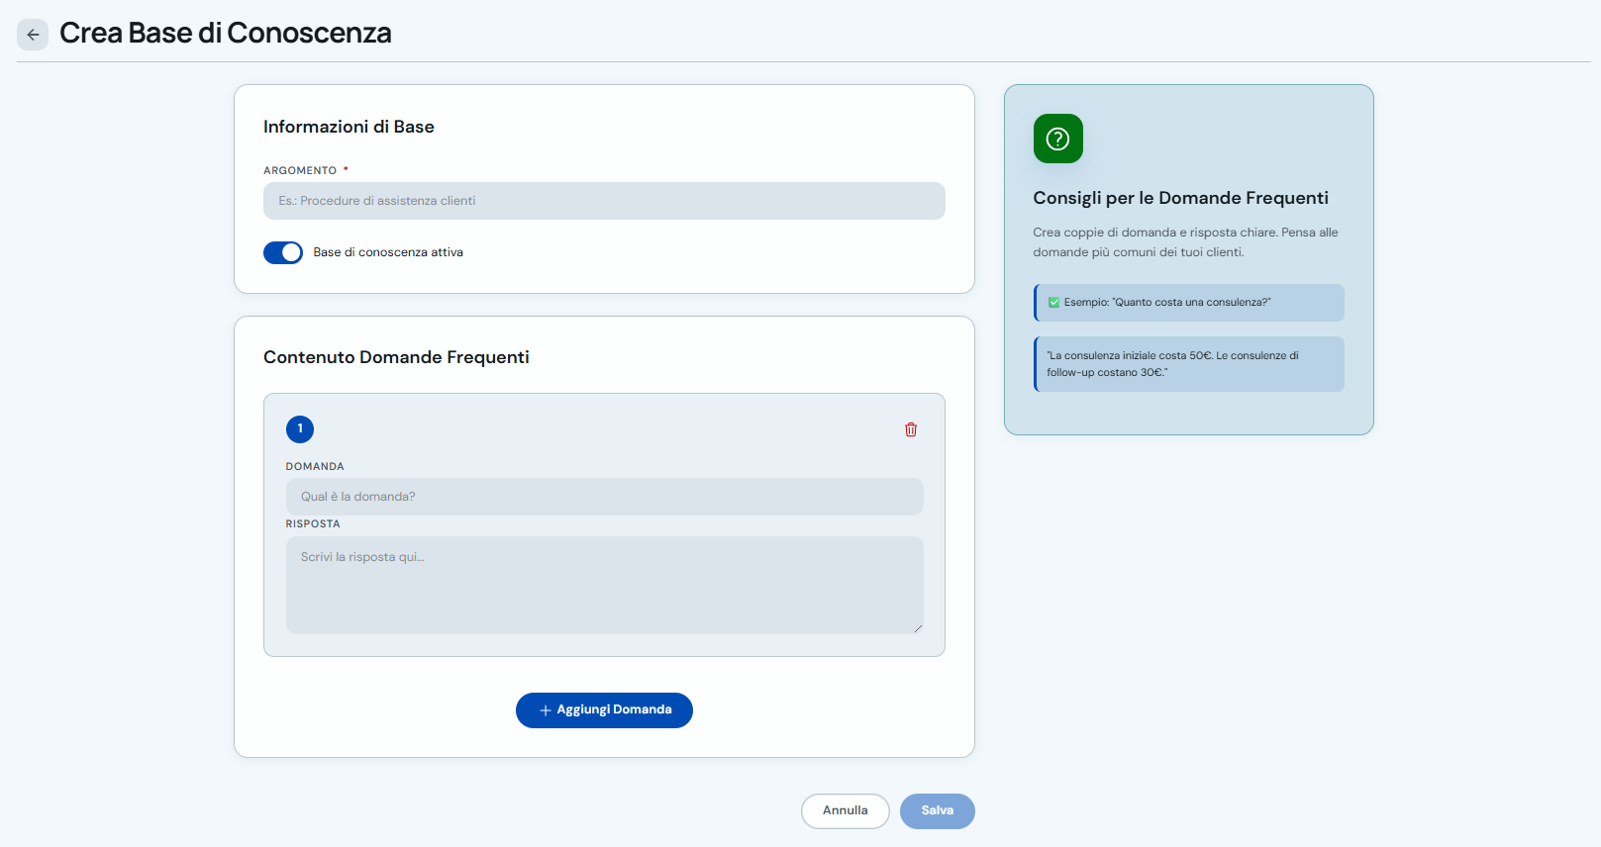Viewport: 1601px width, 847px height.
Task: Click the Risposta text area
Action: point(604,585)
